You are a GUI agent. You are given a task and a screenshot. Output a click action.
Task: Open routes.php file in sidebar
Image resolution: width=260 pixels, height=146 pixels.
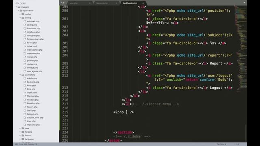point(32,64)
